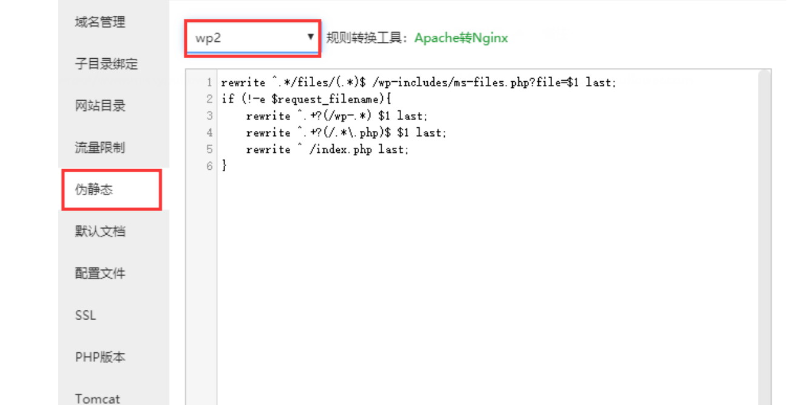Click the /index.php rewrite rule line
The image size is (807, 405).
[x=328, y=149]
